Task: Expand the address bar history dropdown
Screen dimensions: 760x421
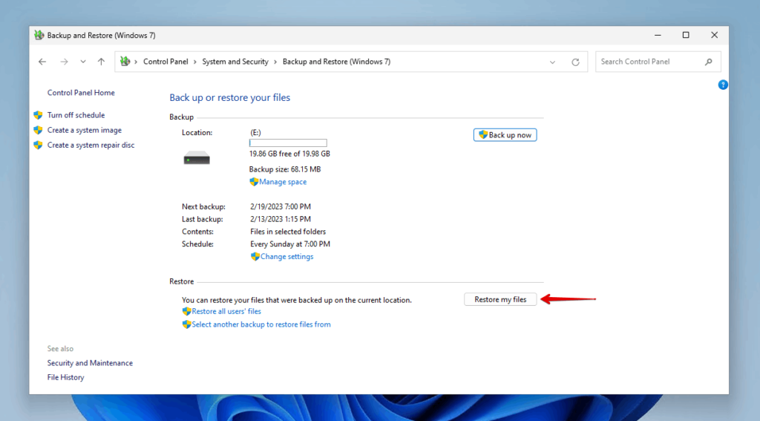Action: click(x=552, y=62)
